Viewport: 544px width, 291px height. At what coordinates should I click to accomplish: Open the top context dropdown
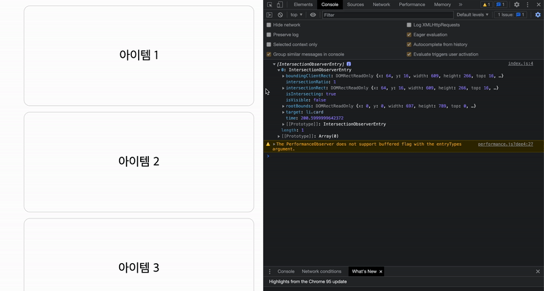[296, 15]
